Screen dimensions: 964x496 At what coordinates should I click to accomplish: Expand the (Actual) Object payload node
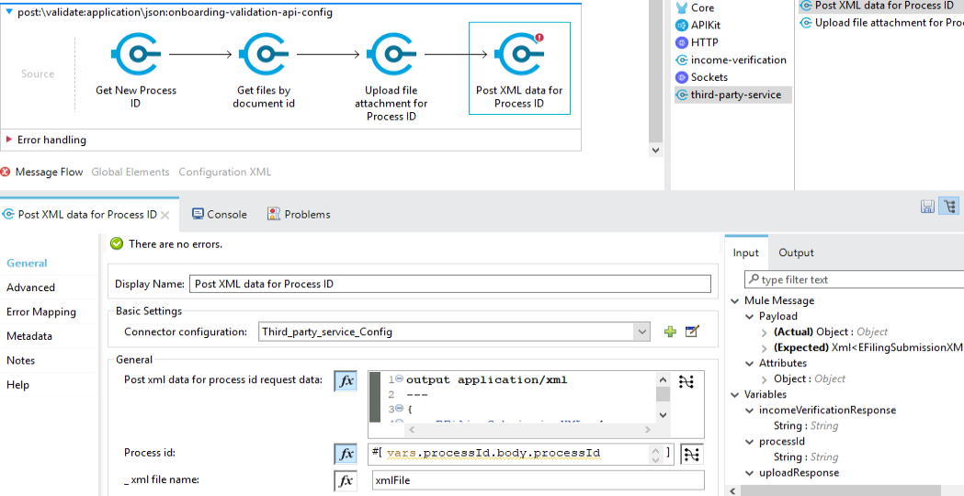pos(765,332)
